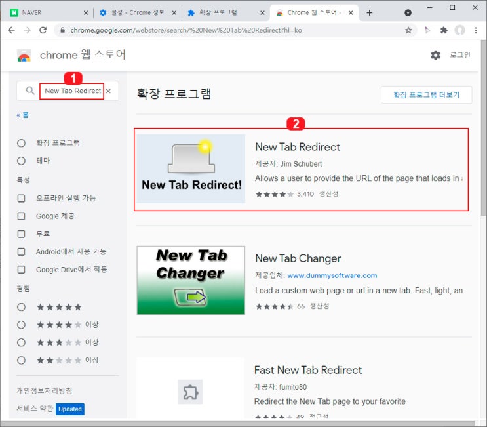487x427 pixels.
Task: Open the 서비스 약관 link
Action: (x=35, y=409)
